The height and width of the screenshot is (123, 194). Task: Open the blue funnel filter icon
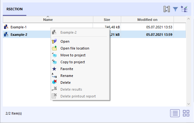point(175,9)
